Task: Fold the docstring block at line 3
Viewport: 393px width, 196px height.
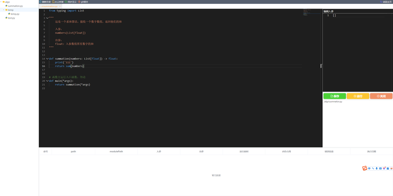Action: tap(47, 18)
